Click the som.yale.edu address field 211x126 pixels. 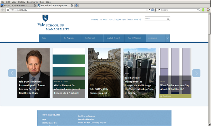point(79,10)
